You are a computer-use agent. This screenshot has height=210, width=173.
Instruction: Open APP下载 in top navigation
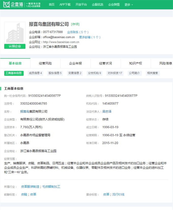pos(65,5)
